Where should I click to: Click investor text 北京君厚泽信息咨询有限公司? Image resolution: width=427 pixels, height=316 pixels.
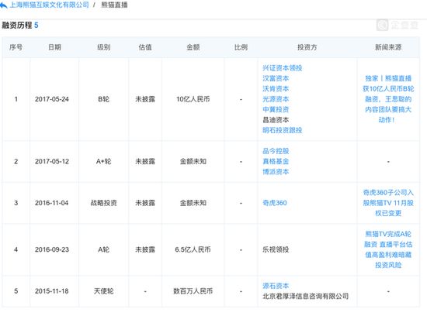306,296
